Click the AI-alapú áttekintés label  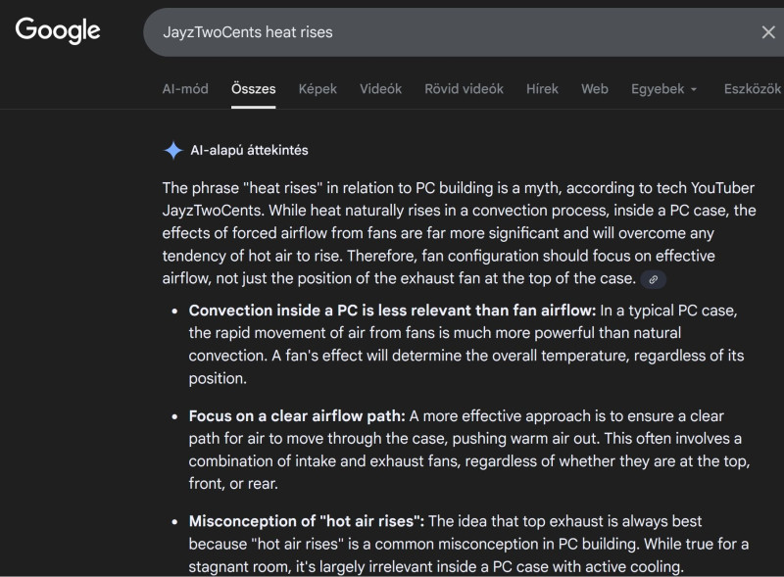(249, 150)
